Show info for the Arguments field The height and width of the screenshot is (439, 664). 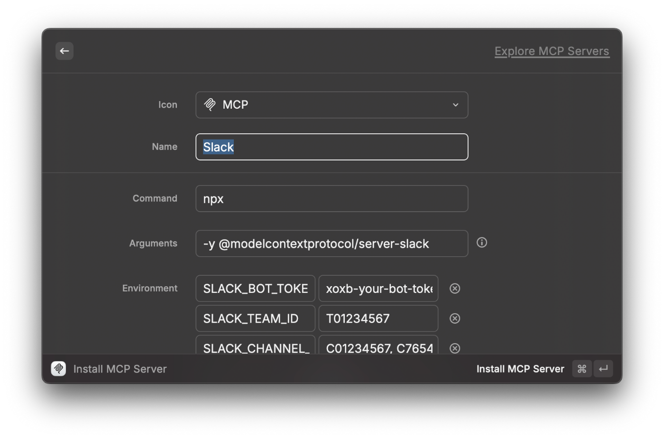(482, 243)
